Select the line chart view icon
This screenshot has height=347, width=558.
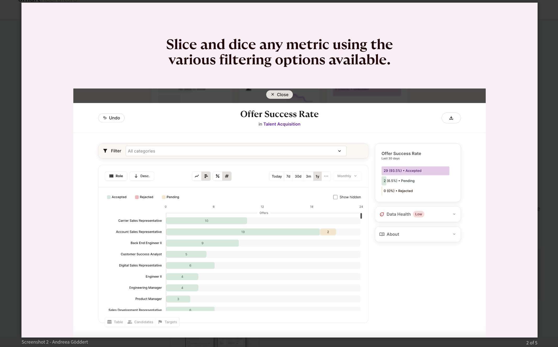(197, 176)
